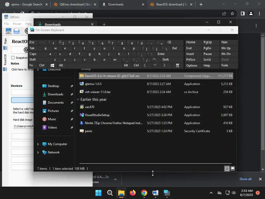Open download item options chevron
Viewport: 265px width, 199px height.
tap(115, 179)
